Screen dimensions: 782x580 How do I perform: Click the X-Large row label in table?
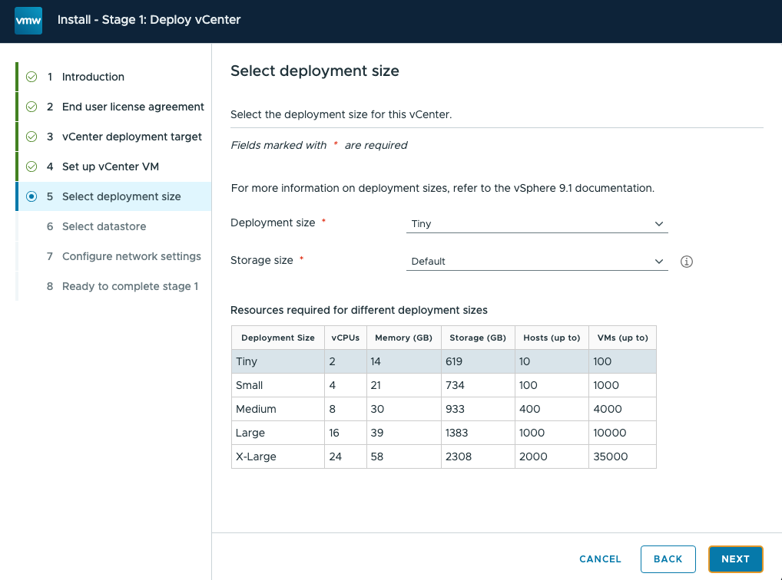pos(256,456)
